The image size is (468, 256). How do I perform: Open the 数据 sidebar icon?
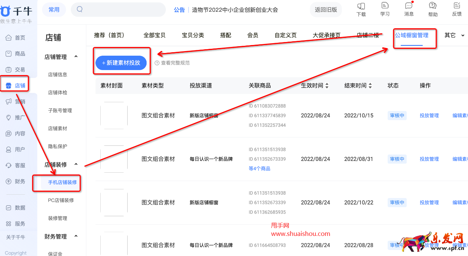click(x=14, y=208)
